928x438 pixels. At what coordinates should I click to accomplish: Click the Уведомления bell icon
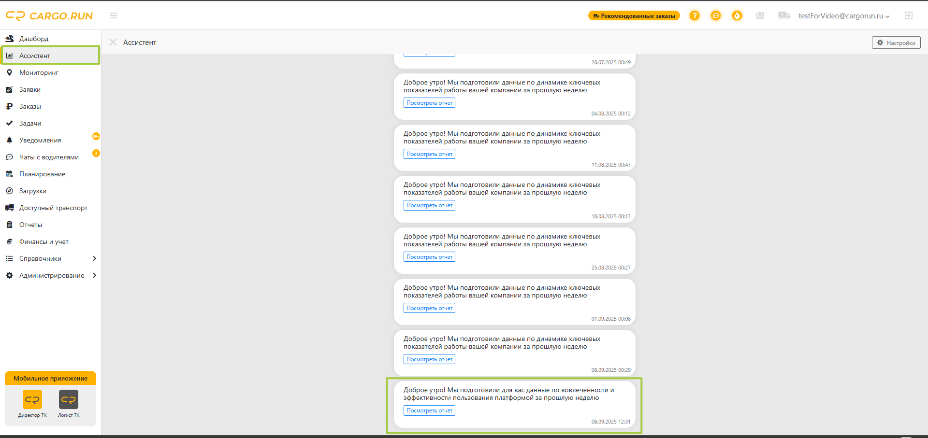[x=9, y=140]
